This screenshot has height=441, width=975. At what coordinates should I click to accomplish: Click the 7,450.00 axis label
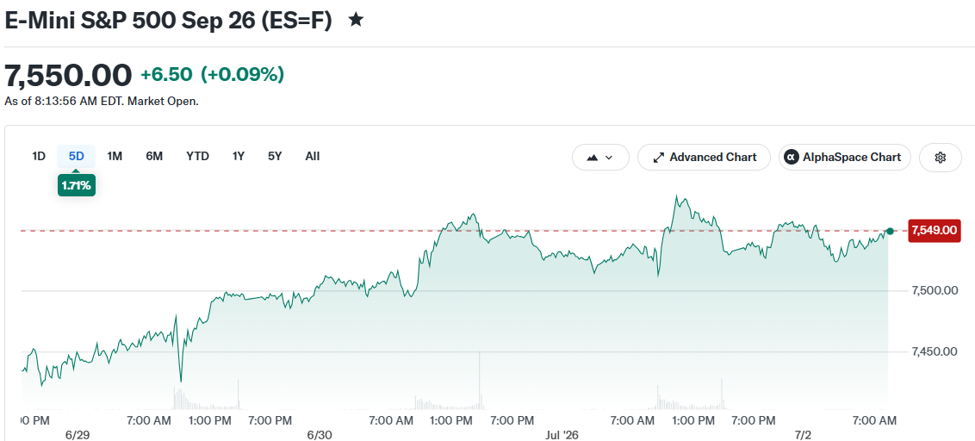pos(935,352)
